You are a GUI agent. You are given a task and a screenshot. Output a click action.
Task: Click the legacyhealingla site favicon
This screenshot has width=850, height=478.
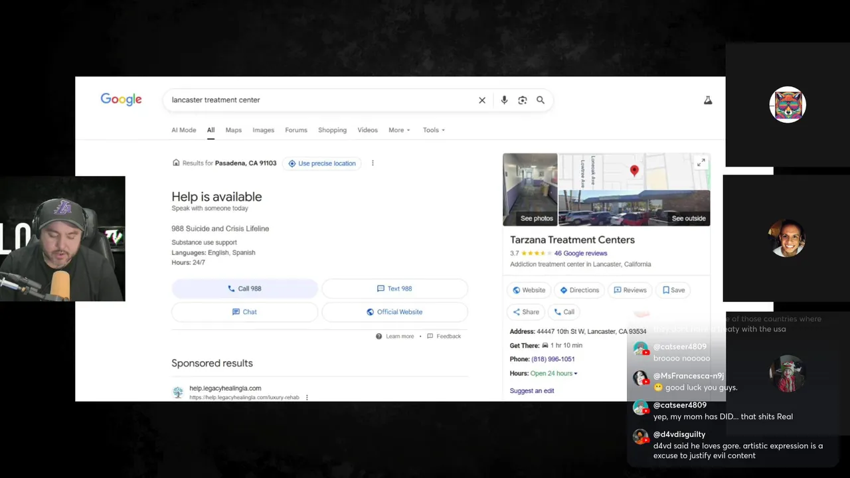178,392
